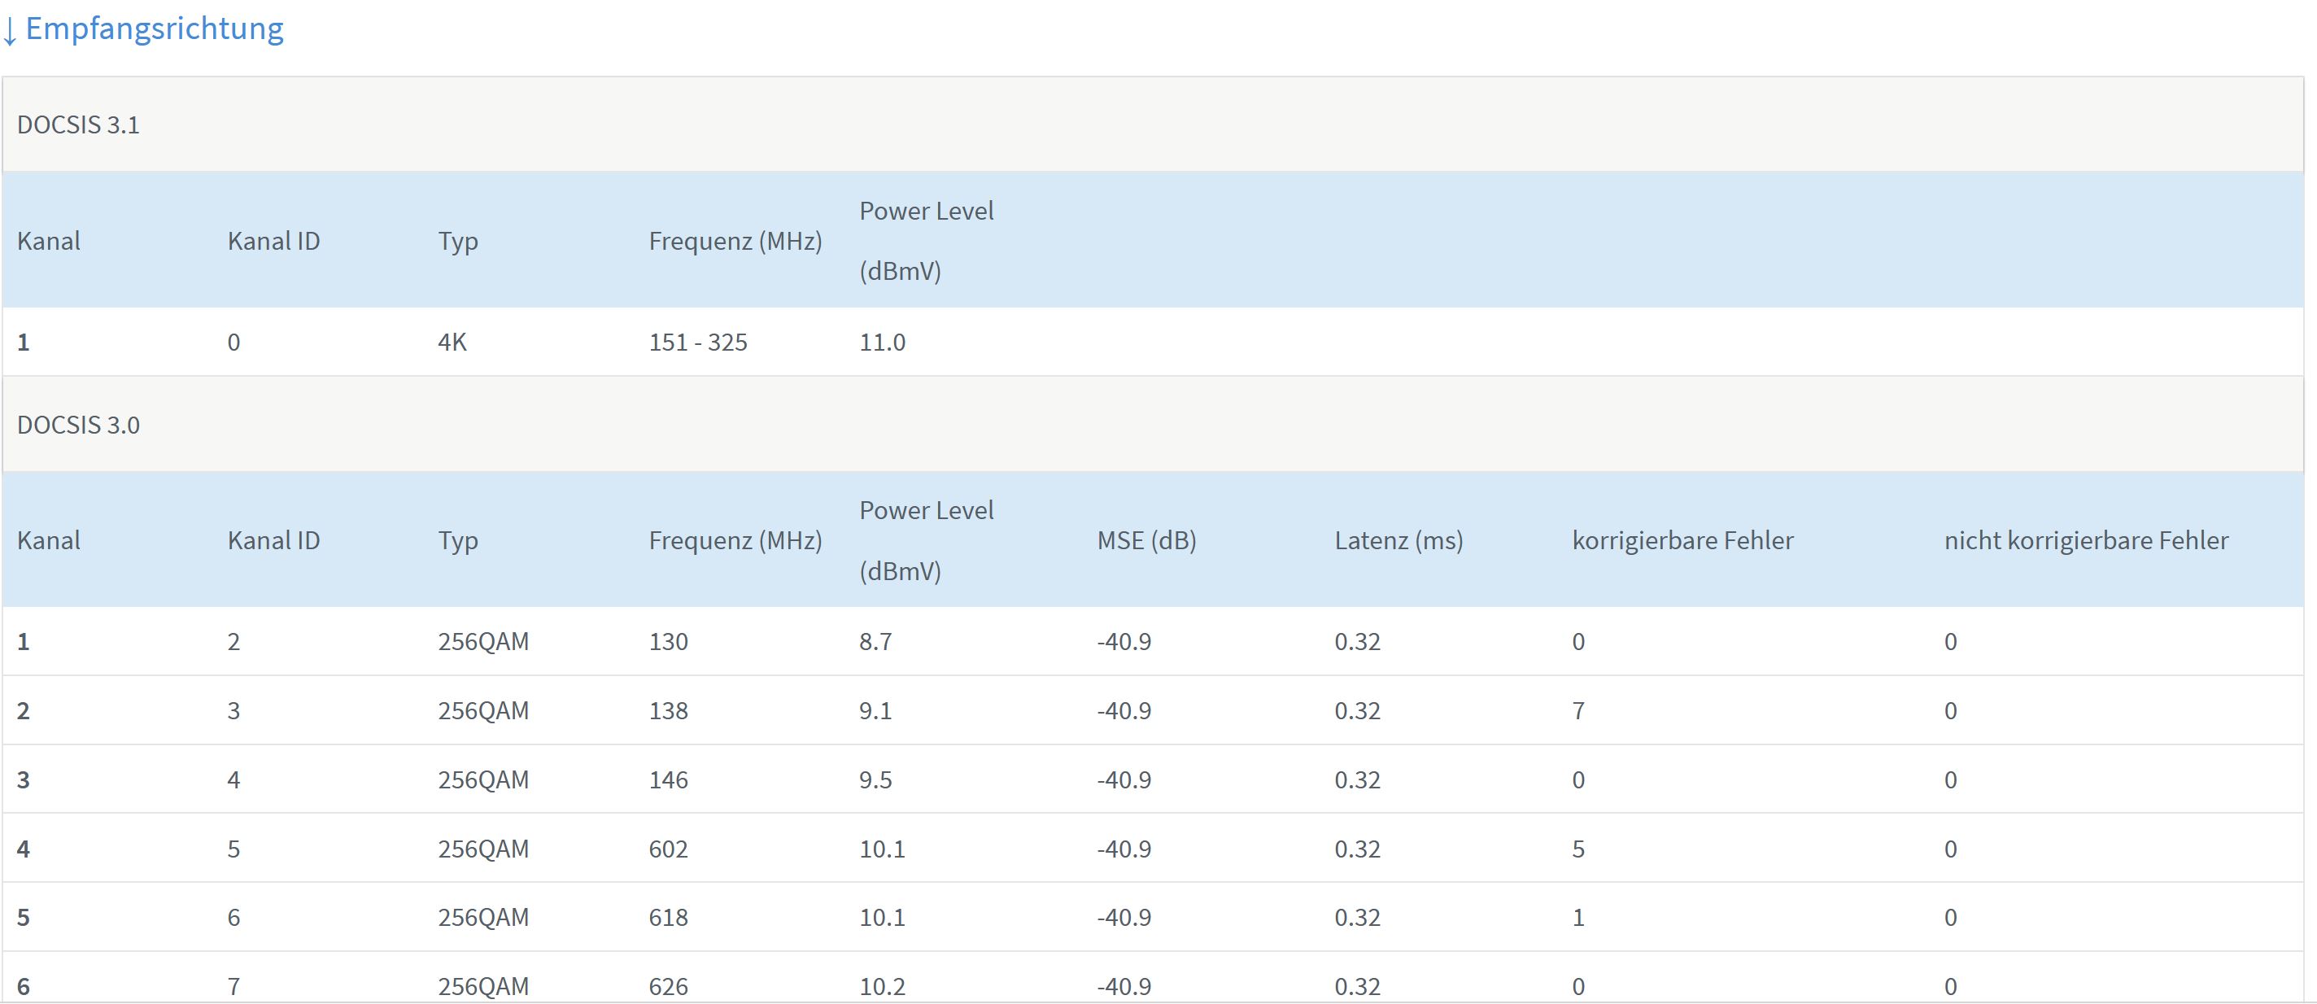Click the 151 - 325 frequency cell
Screen dimensions: 2317x1004
click(698, 343)
